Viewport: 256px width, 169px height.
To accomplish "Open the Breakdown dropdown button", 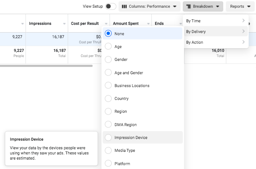I will (203, 6).
